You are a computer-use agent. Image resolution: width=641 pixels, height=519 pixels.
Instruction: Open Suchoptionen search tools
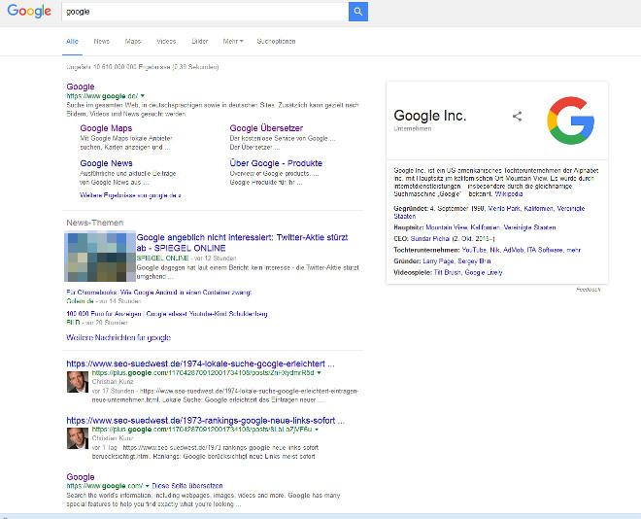tap(276, 42)
